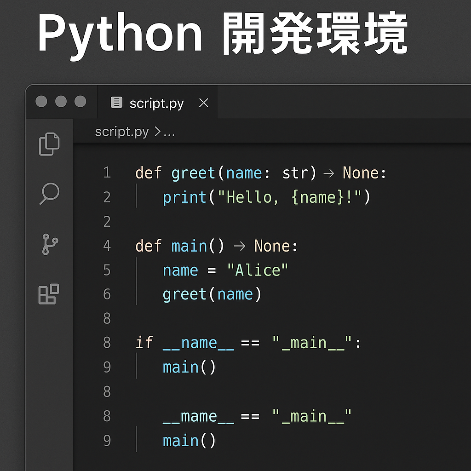Open the Search magnifier in sidebar
The image size is (471, 471).
point(50,194)
